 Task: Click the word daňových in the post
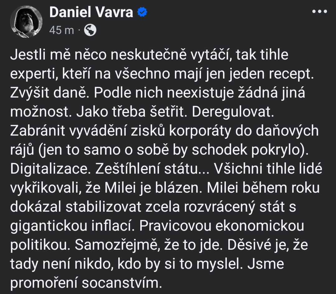[287, 131]
